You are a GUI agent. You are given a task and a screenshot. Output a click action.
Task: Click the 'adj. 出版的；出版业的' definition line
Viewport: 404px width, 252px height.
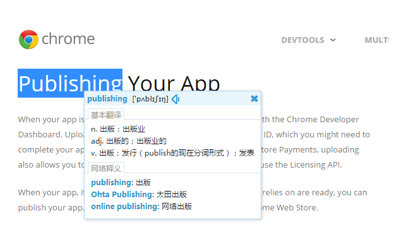[x=129, y=141]
